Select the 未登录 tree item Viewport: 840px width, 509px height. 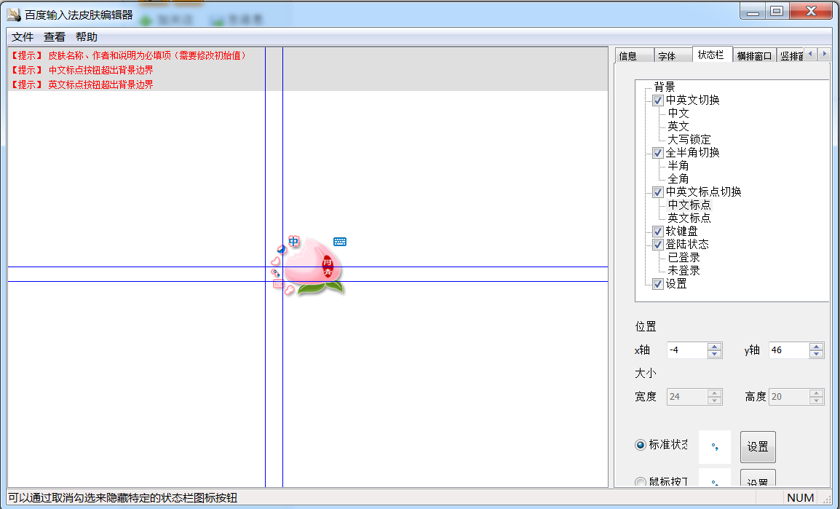(684, 271)
